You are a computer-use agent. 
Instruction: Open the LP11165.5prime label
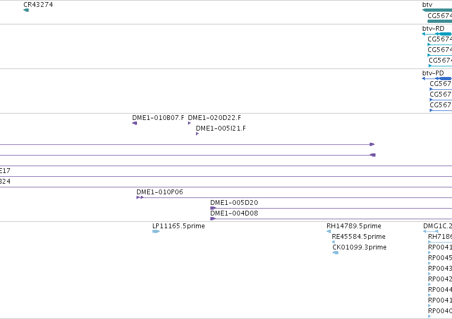178,226
